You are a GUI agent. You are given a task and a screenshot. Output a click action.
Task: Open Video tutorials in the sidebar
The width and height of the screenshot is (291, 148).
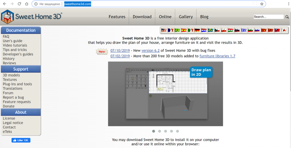point(15,45)
